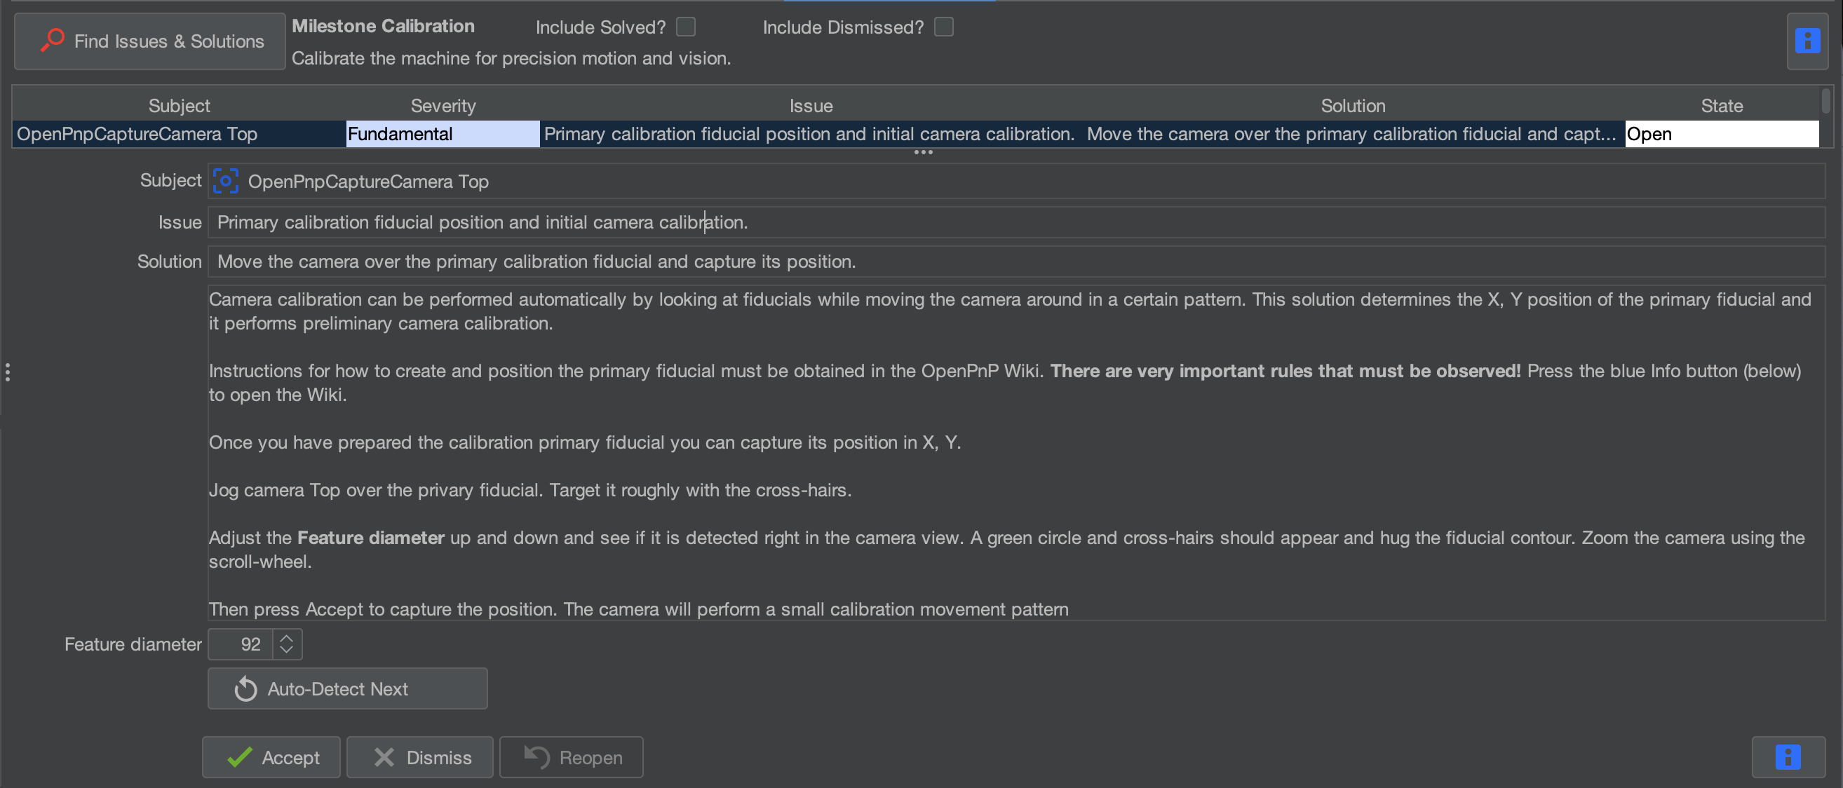
Task: Click the blue info icon at top right
Action: [1807, 41]
